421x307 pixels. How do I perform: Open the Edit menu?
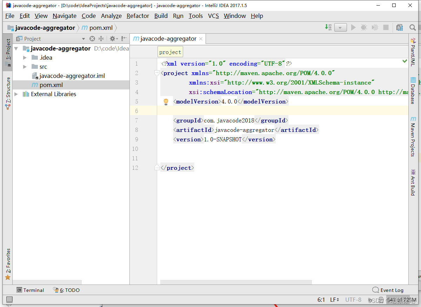pos(25,16)
